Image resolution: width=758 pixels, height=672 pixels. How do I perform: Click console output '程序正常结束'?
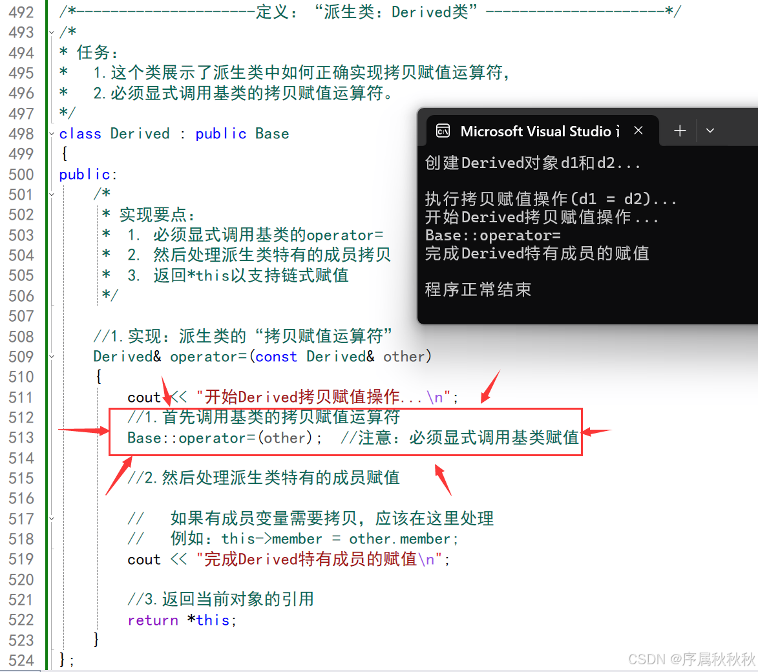pyautogui.click(x=478, y=289)
